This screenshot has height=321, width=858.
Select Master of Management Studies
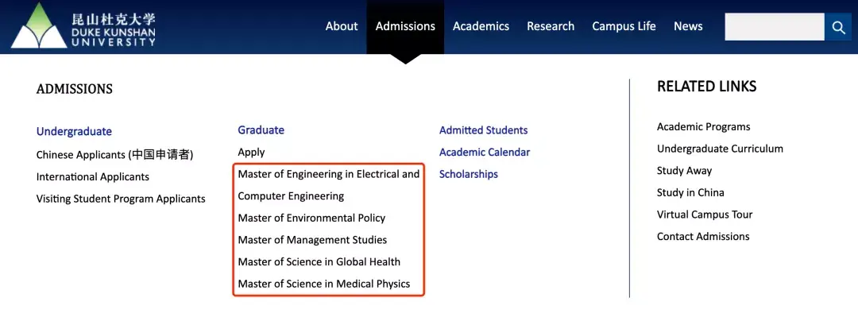[x=312, y=240]
